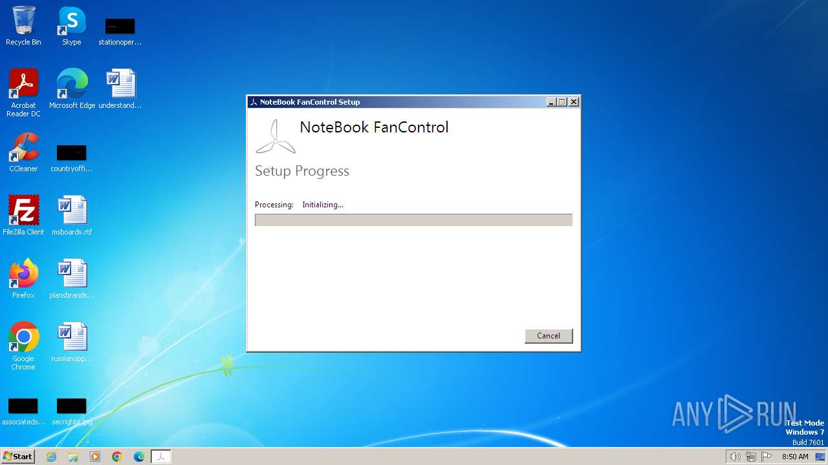
Task: Open the volume control in tray
Action: click(735, 457)
